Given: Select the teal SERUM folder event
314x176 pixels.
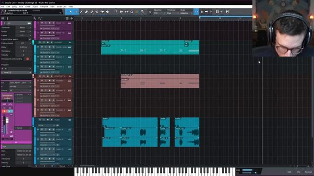Looking at the screenshot, I should point(150,47).
